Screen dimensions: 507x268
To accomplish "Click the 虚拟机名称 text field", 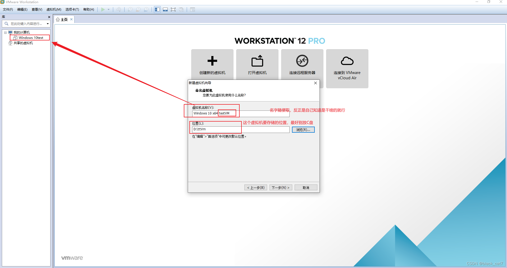I will [241, 113].
